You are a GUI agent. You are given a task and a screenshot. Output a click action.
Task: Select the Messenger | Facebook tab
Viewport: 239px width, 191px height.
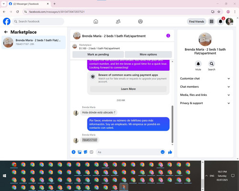(x=29, y=4)
